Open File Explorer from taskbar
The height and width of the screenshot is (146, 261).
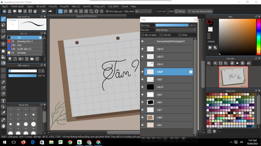tap(51, 142)
